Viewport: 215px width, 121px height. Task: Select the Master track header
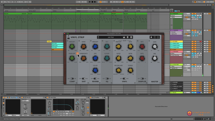pyautogui.click(x=176, y=93)
